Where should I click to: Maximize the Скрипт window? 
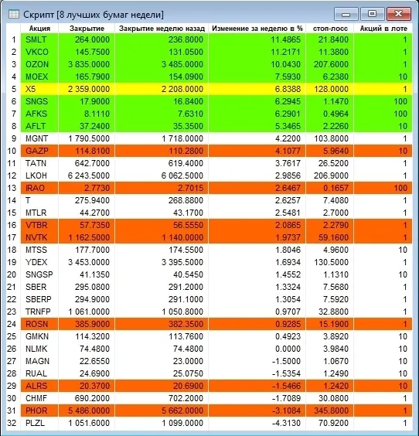coord(372,14)
